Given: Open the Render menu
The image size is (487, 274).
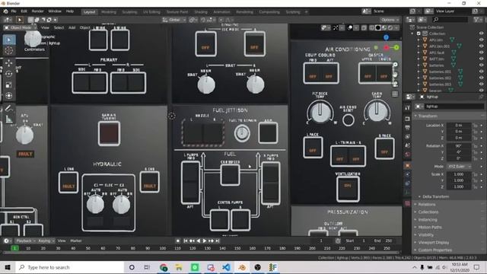Looking at the screenshot, I should (x=37, y=11).
